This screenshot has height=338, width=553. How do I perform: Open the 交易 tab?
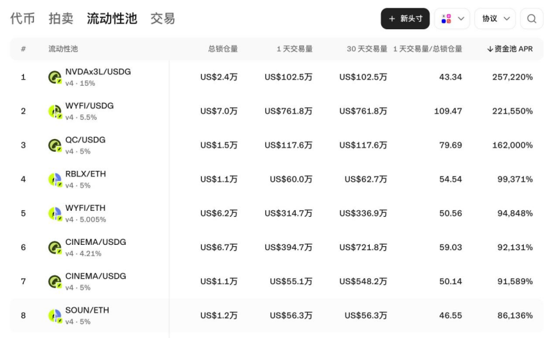tap(163, 19)
